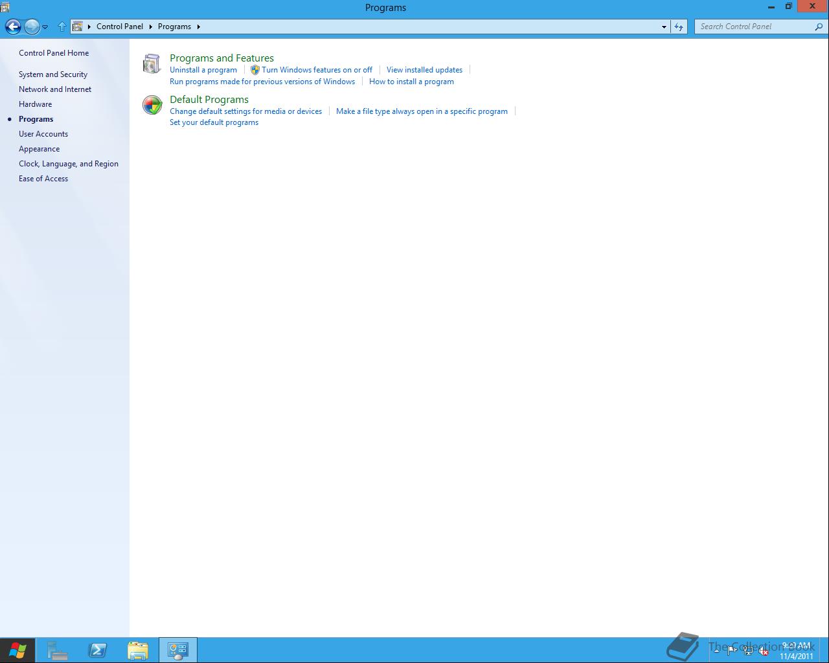Open Run programs made for previous versions
Viewport: 829px width, 663px height.
[x=262, y=82]
